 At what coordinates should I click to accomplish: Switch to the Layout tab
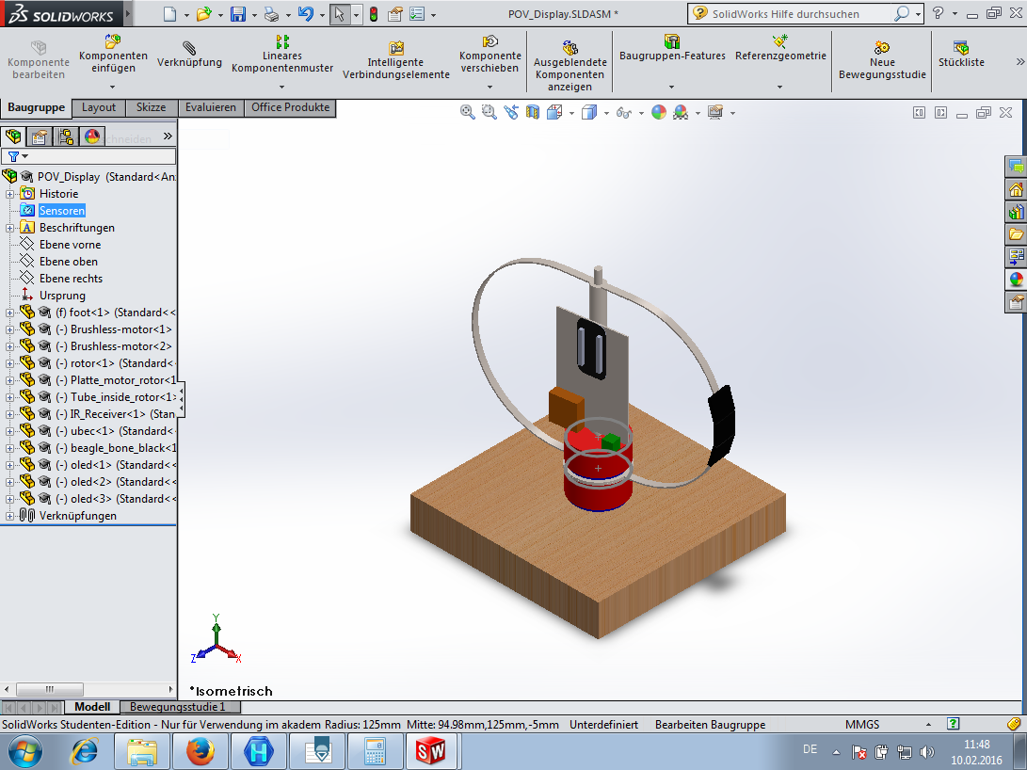click(99, 107)
